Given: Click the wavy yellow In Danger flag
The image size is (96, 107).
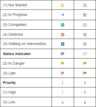Looking at the screenshot, I should click(x=85, y=64).
